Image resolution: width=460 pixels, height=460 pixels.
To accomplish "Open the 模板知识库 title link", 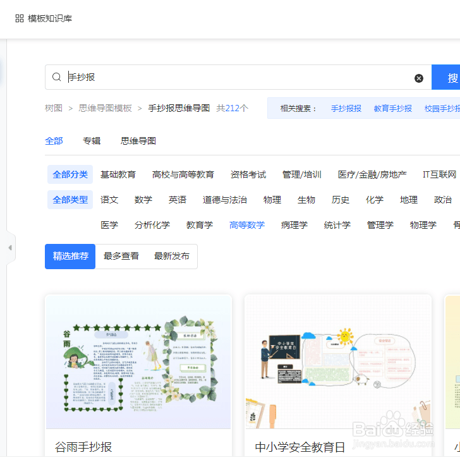I will point(49,18).
